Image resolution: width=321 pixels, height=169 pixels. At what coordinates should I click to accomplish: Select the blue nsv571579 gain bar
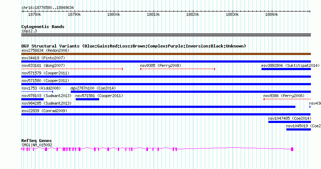(166, 77)
